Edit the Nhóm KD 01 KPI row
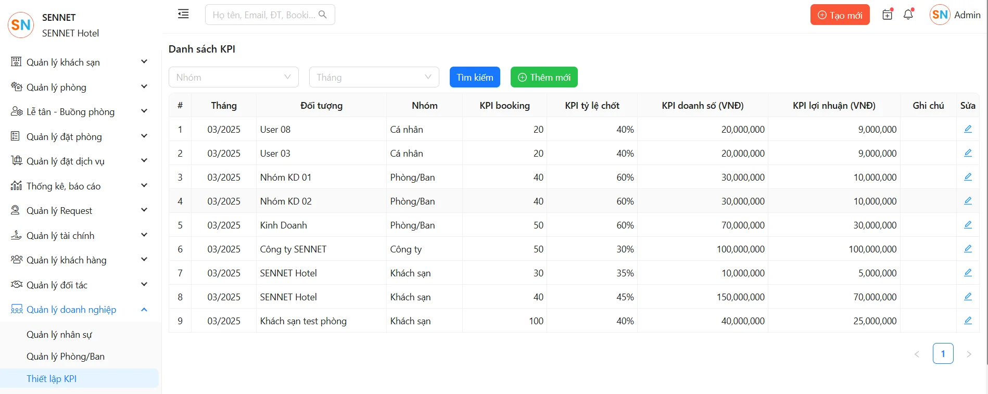The width and height of the screenshot is (988, 394). pyautogui.click(x=968, y=177)
